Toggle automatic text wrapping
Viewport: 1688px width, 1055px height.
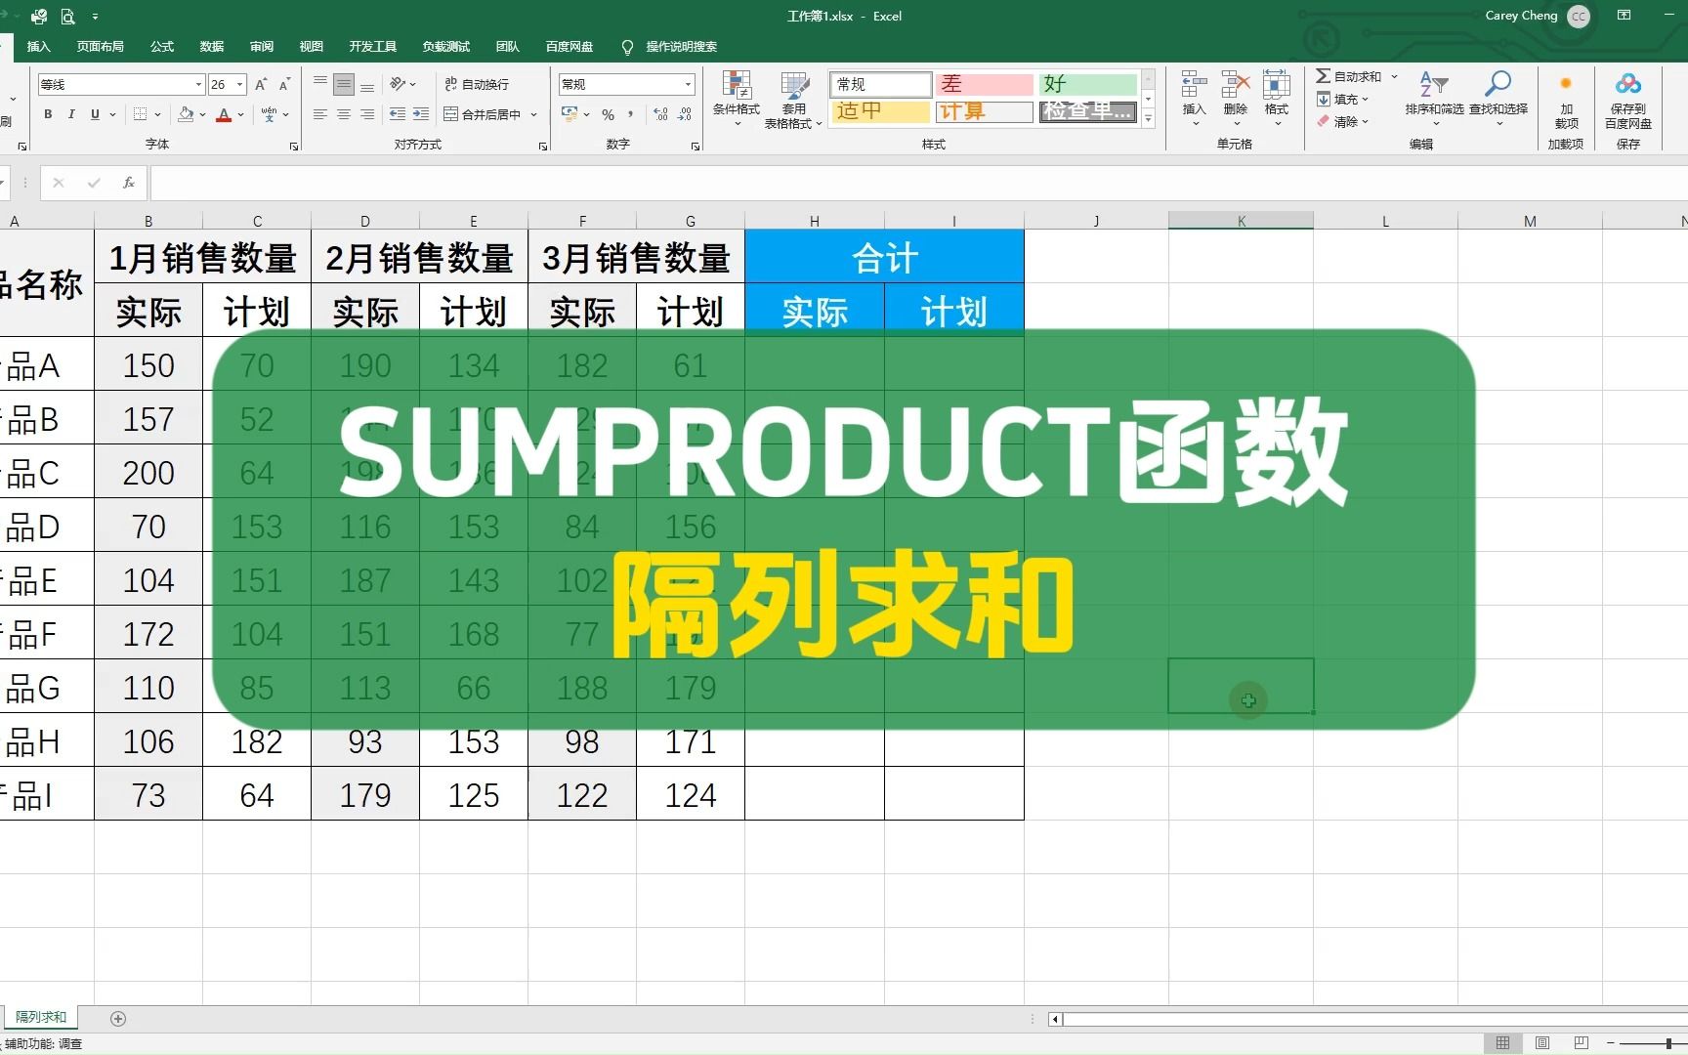point(476,84)
